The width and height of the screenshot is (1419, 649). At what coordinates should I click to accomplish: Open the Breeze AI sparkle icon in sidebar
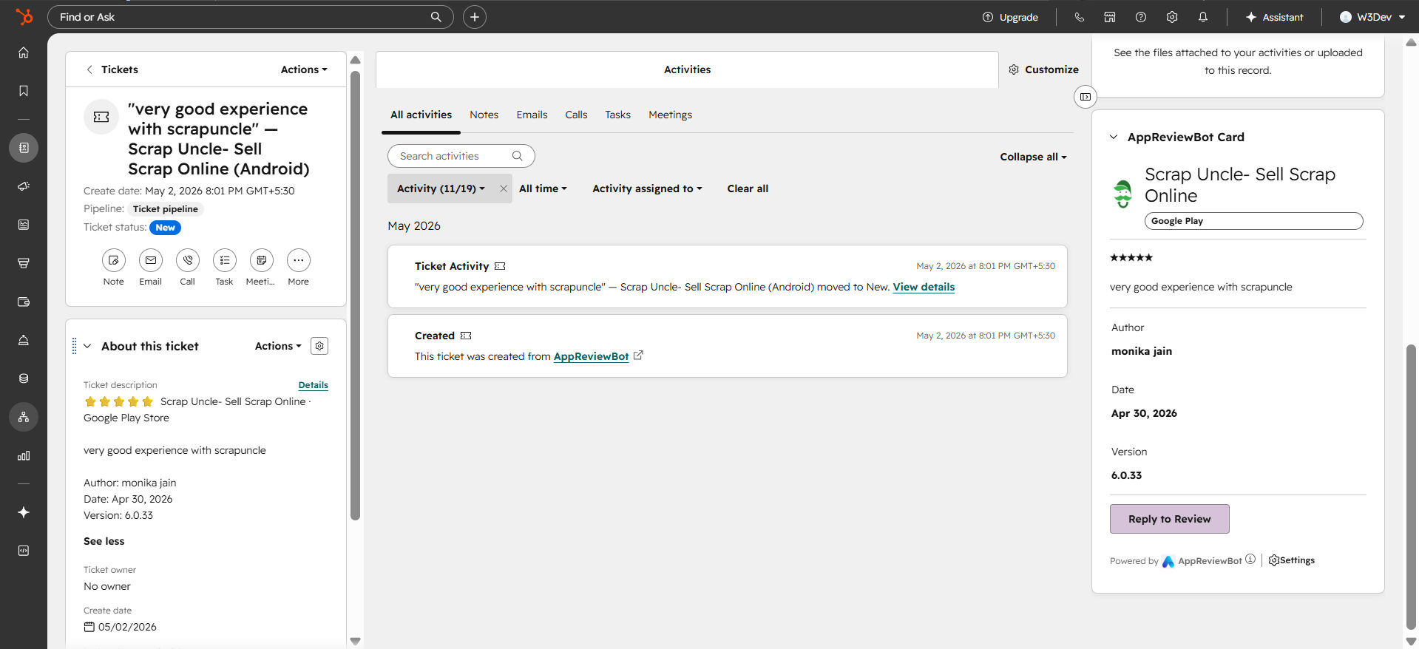(24, 512)
